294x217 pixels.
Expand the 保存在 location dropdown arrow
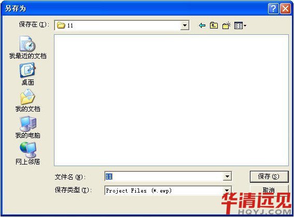(185, 25)
